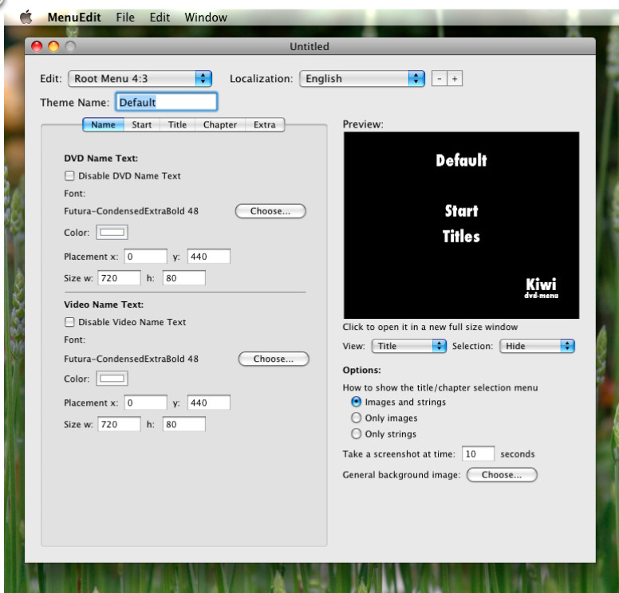The height and width of the screenshot is (593, 619).
Task: Choose a font for Video Name Text
Action: pyautogui.click(x=274, y=359)
